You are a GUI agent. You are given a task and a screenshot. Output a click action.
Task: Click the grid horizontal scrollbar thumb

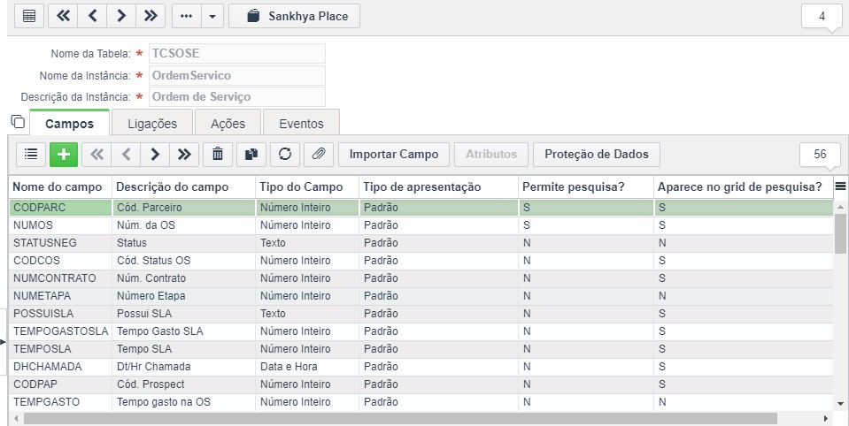click(x=400, y=418)
